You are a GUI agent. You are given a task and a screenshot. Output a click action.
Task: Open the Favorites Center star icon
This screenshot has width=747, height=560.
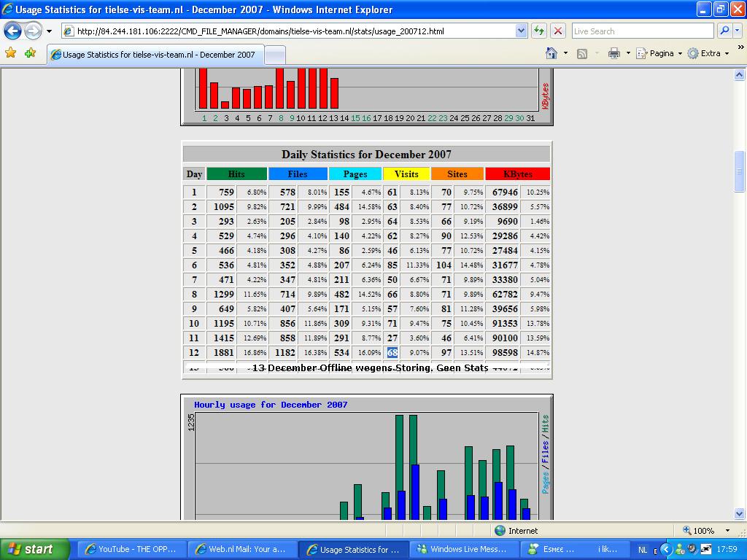[x=10, y=52]
